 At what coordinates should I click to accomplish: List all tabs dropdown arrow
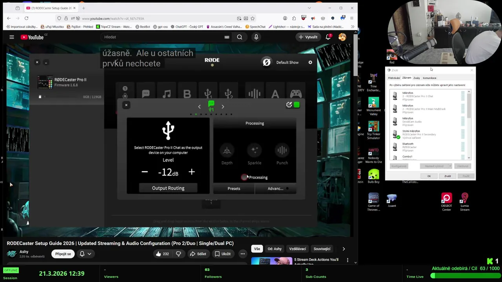pos(309,8)
